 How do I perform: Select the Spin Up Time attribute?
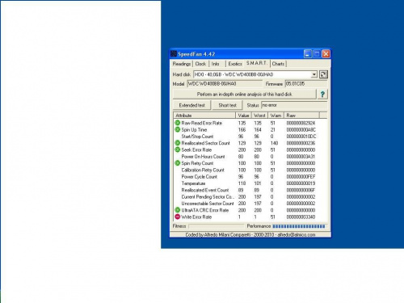pos(194,130)
